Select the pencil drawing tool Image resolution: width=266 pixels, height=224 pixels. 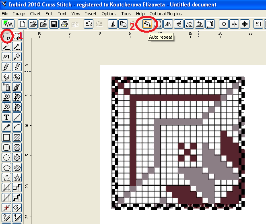(6, 67)
